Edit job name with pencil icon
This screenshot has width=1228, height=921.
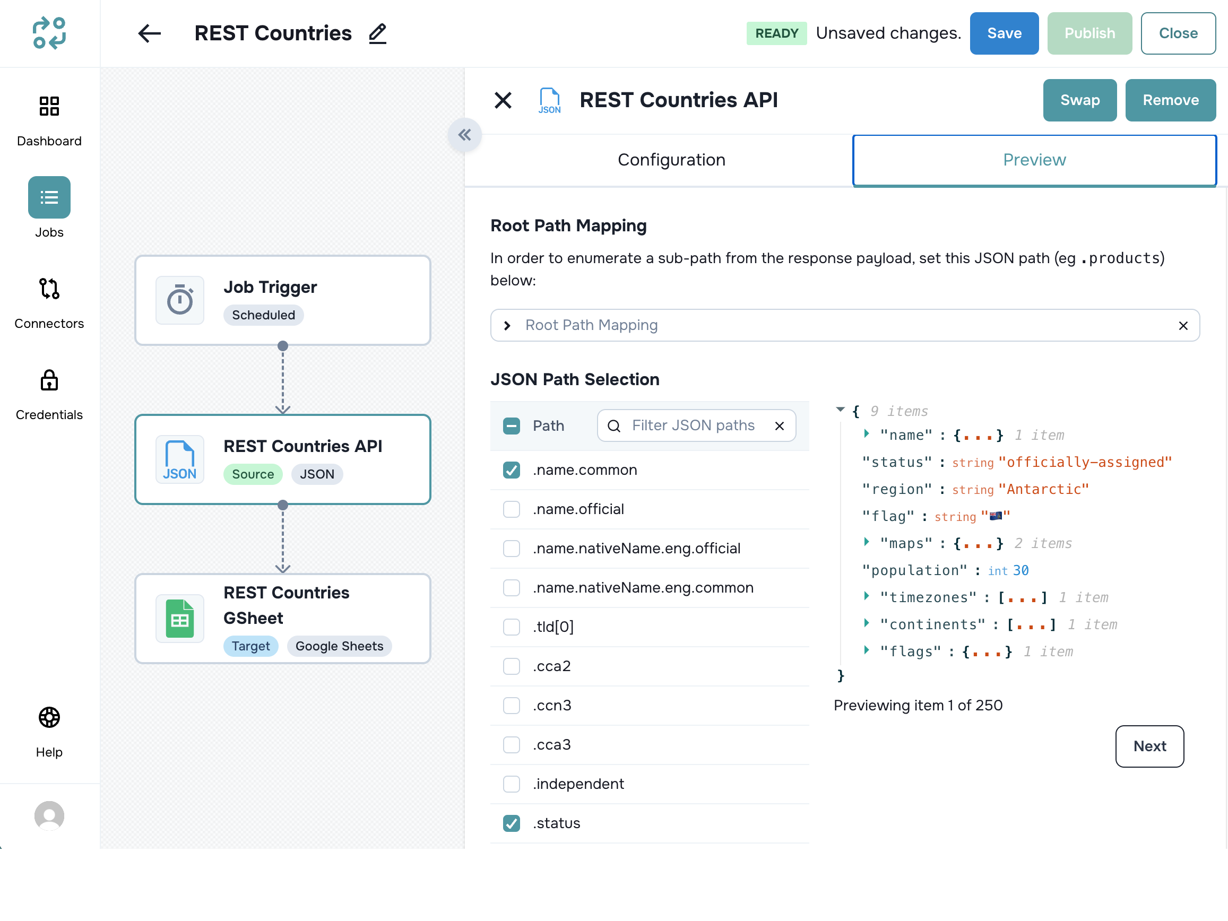[x=377, y=33]
